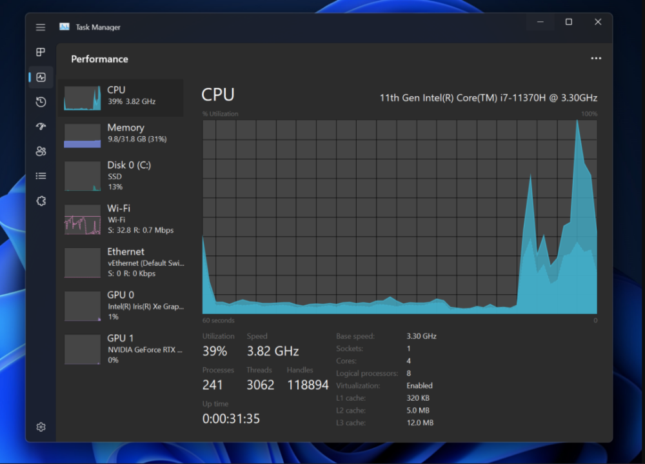Maximize the Task Manager window

[568, 22]
